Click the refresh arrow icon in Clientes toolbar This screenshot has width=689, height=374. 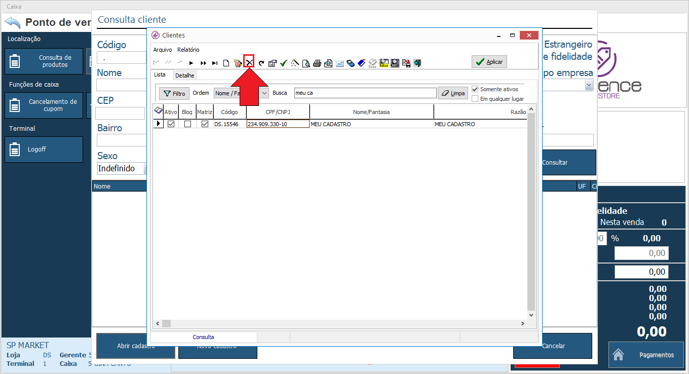pyautogui.click(x=261, y=63)
